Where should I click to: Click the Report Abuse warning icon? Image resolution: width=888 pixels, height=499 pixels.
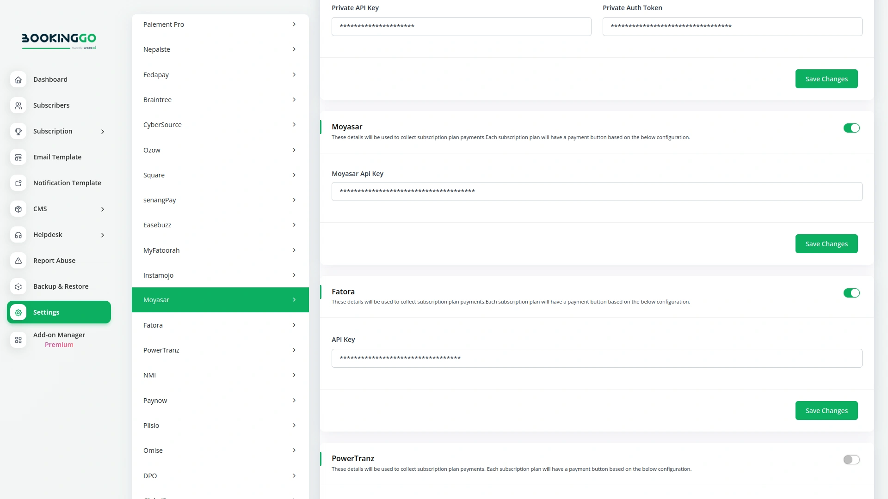click(x=18, y=261)
